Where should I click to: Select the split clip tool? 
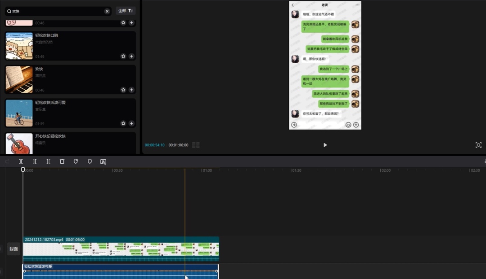(21, 161)
